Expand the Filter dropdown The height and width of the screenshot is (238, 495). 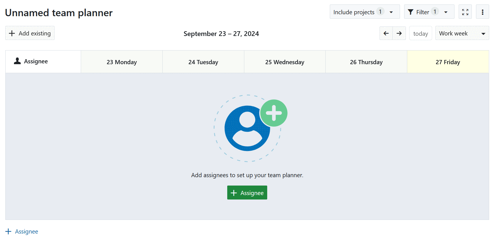click(446, 12)
